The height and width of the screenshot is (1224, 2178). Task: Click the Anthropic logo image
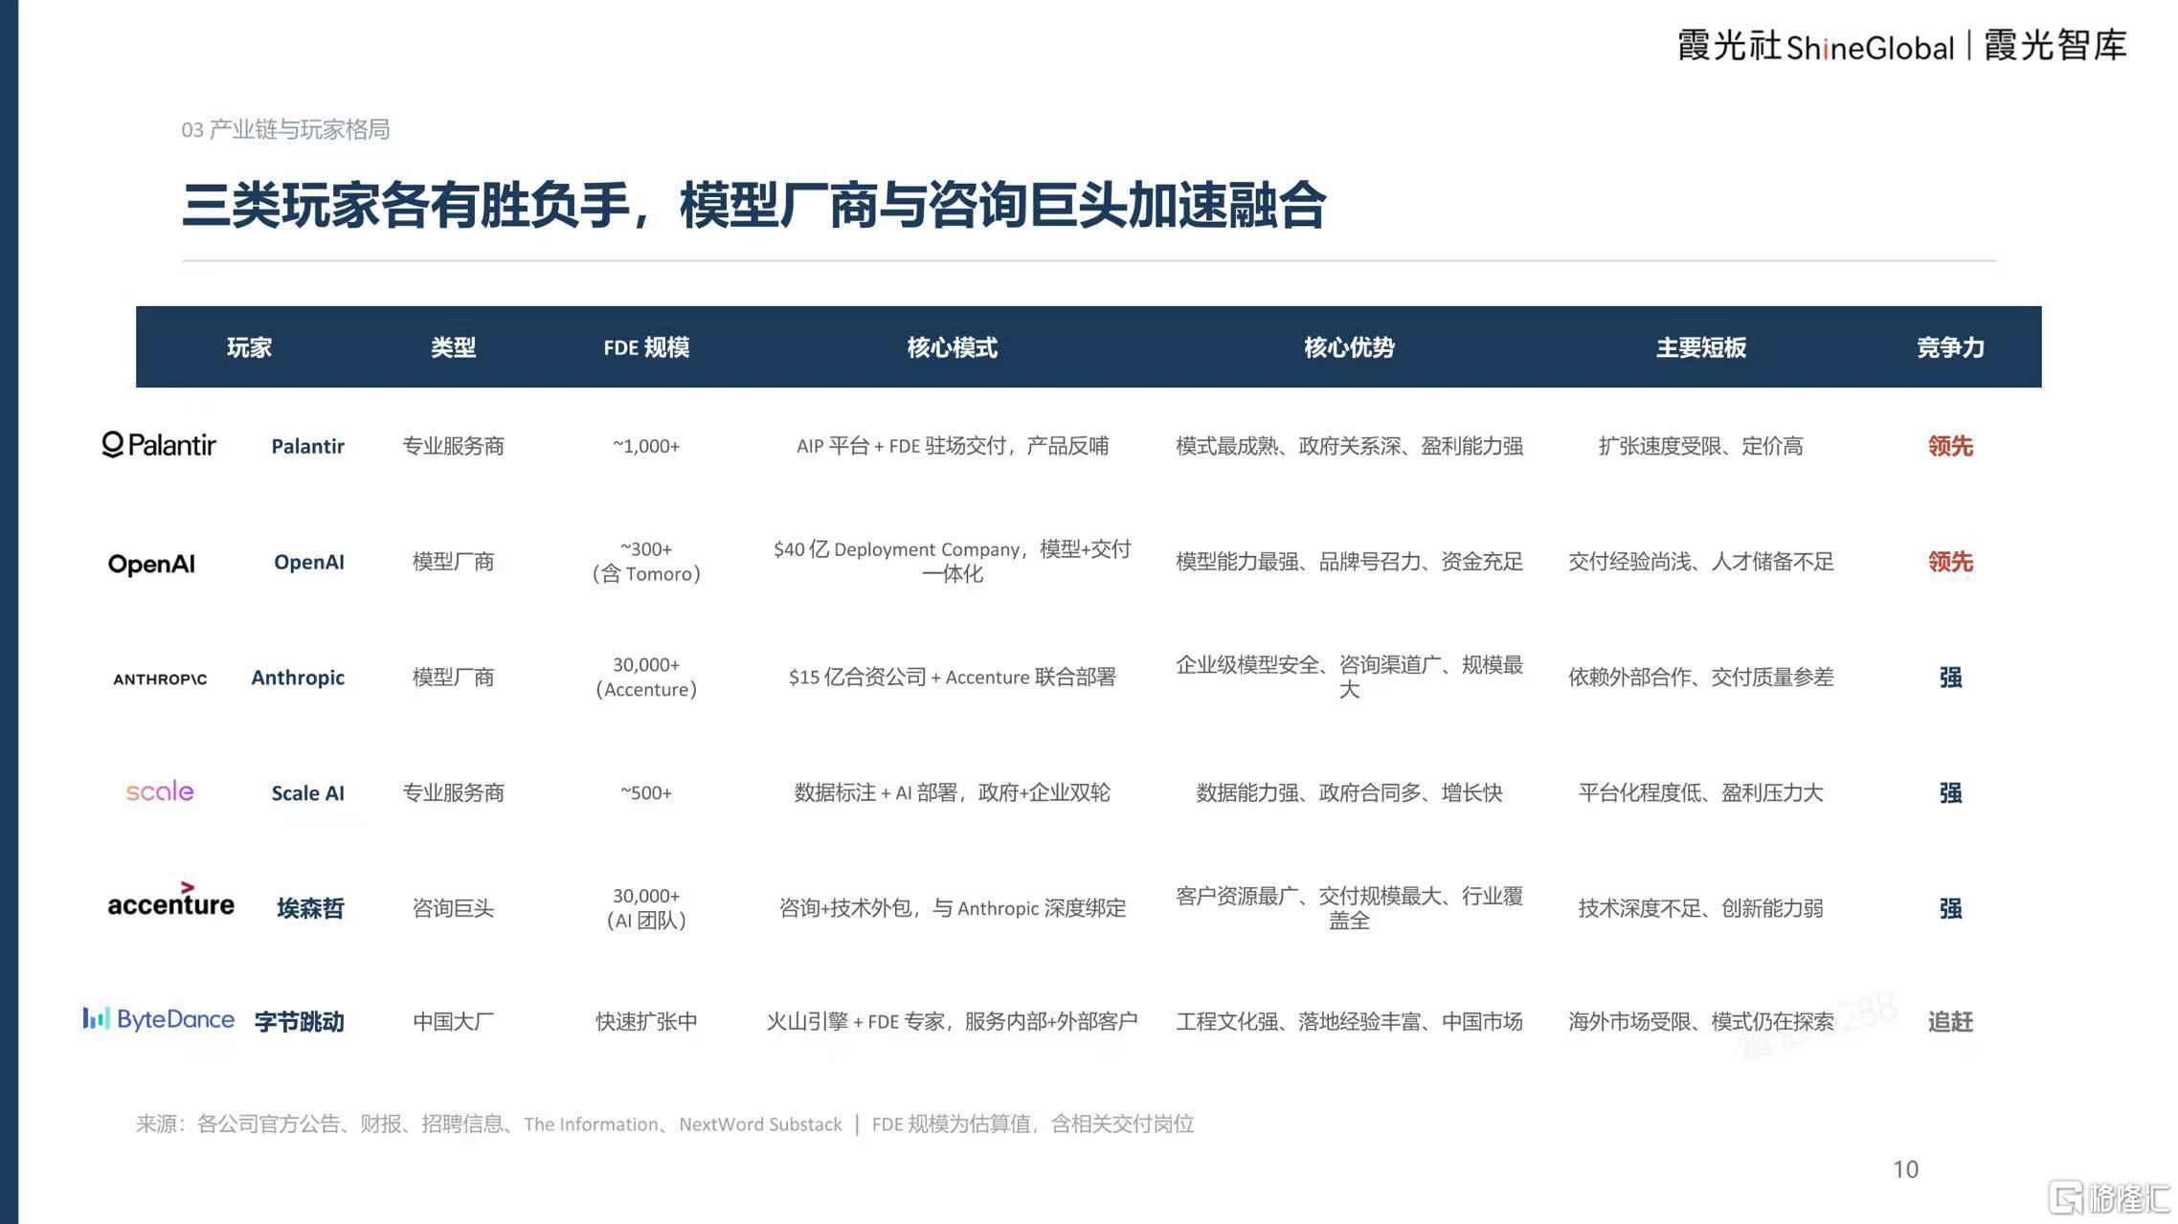[x=160, y=679]
